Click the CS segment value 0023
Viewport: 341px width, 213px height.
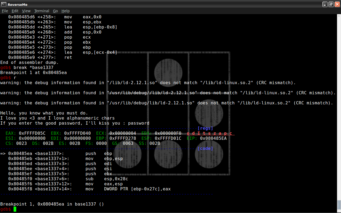click(x=22, y=144)
